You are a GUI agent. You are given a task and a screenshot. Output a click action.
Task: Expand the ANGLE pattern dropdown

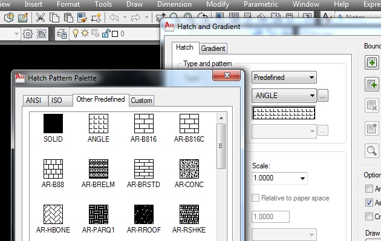click(284, 95)
